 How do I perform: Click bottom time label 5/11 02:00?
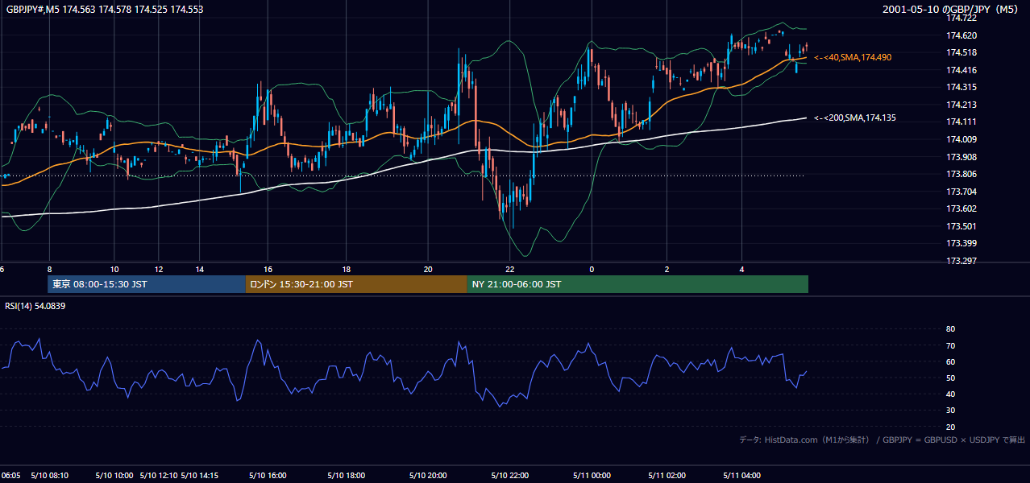pyautogui.click(x=667, y=476)
